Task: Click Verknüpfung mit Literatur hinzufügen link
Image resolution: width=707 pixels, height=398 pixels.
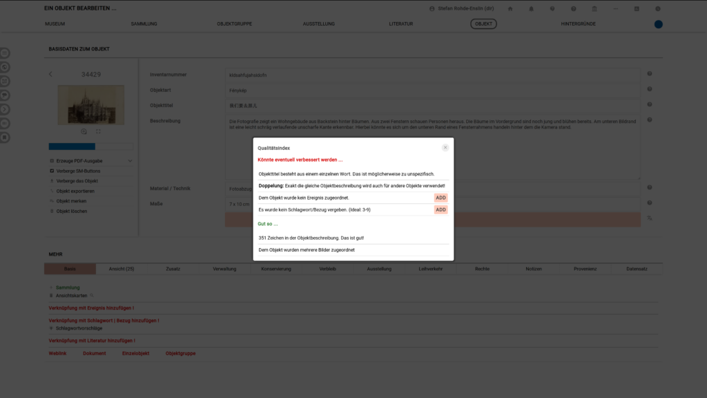Action: [92, 341]
